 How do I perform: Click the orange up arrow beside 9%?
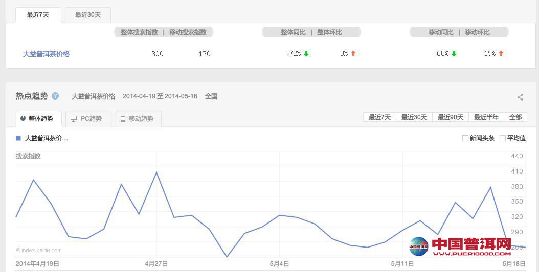pyautogui.click(x=353, y=53)
